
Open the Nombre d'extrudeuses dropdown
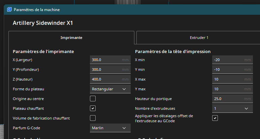click(232, 108)
